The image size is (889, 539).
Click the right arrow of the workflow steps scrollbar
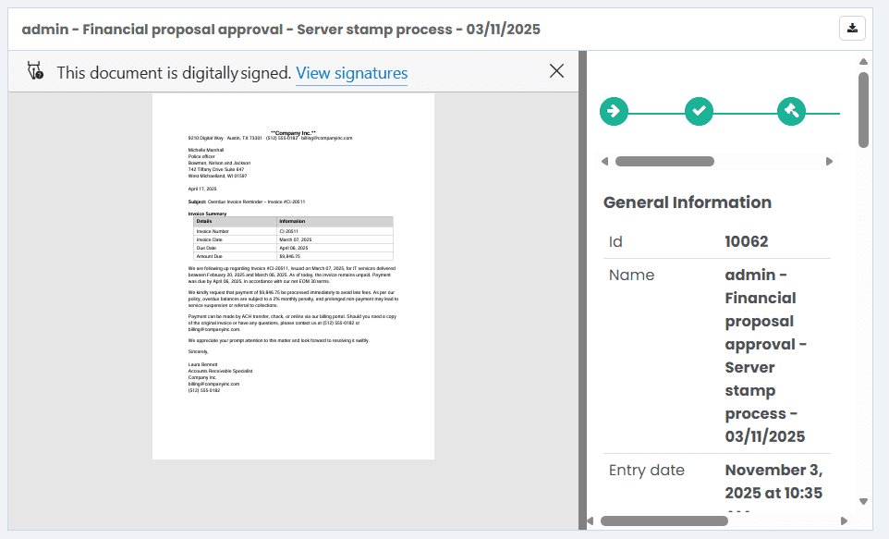pos(829,162)
